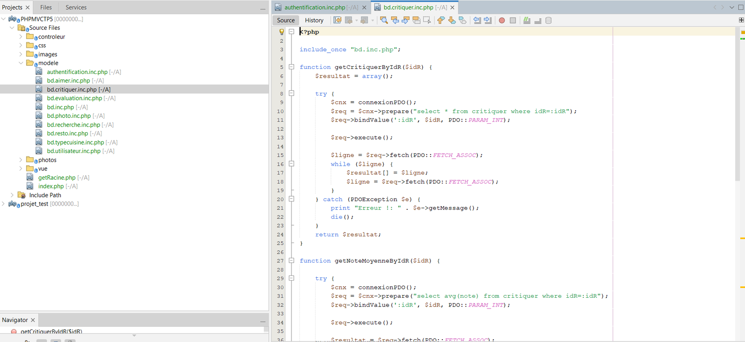Viewport: 745px width, 342px height.
Task: Click Shift Line Left icon
Action: (477, 20)
